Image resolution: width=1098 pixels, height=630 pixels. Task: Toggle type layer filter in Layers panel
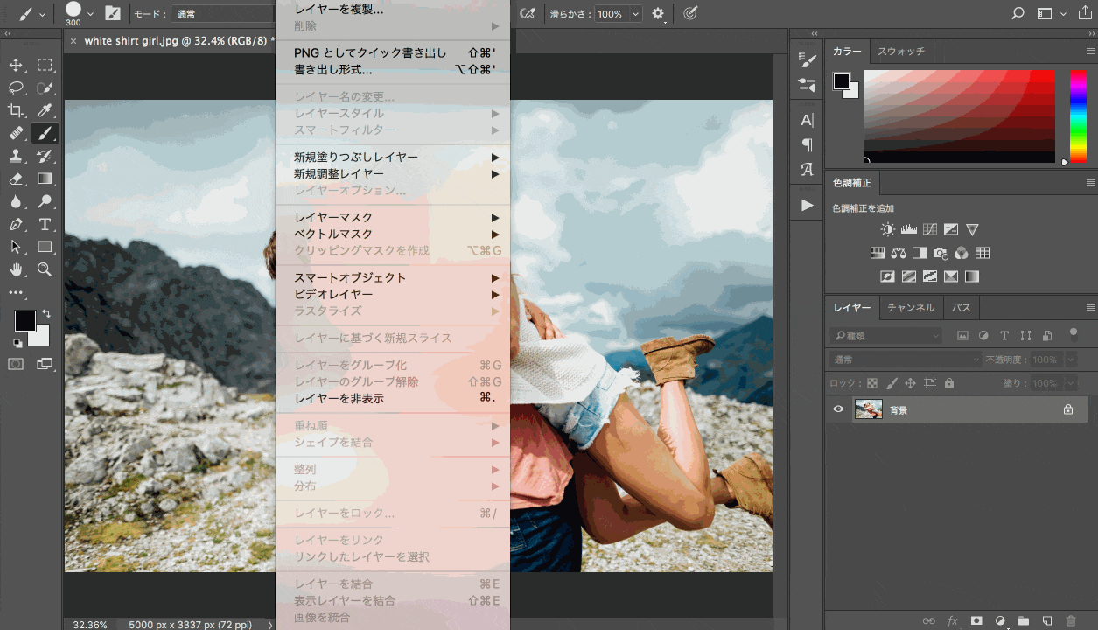1004,336
